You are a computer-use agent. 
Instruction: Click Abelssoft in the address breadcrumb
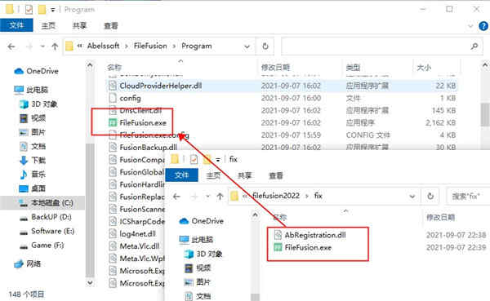click(104, 46)
